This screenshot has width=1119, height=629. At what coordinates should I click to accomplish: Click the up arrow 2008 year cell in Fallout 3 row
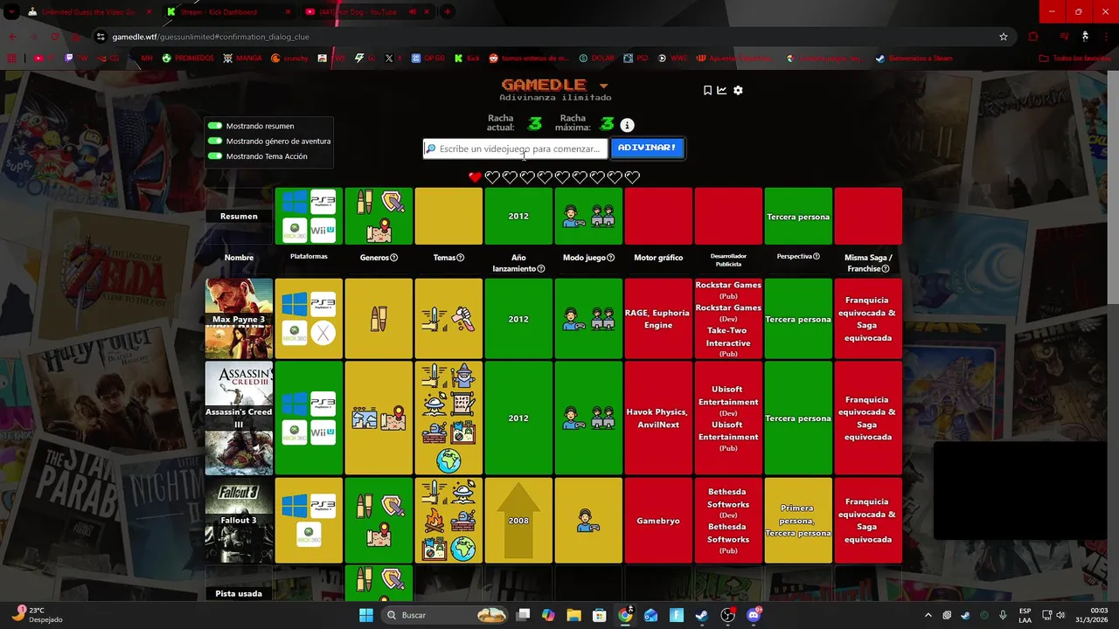pos(518,520)
